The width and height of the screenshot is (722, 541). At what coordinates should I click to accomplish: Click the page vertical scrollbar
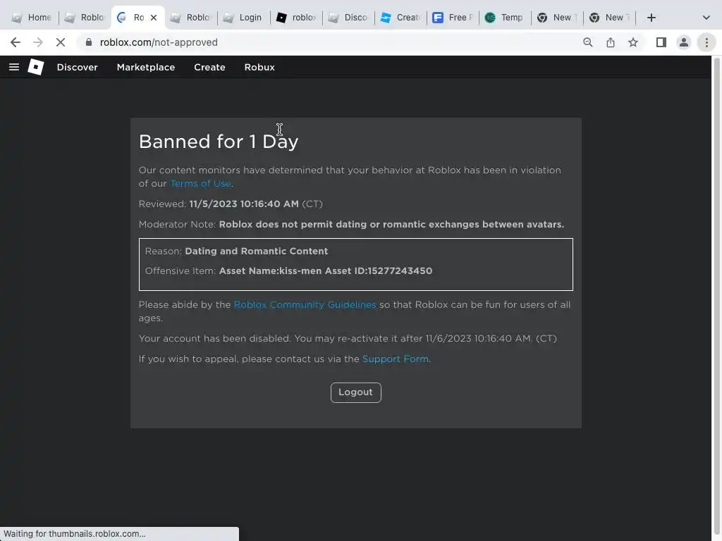click(x=717, y=298)
